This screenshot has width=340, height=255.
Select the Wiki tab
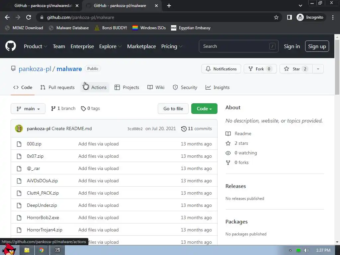(156, 87)
